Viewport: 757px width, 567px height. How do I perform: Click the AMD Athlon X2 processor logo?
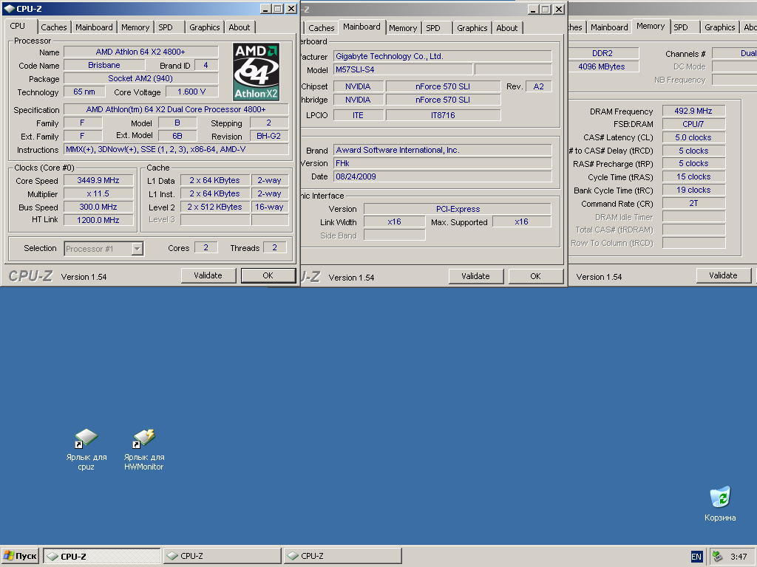tap(257, 72)
